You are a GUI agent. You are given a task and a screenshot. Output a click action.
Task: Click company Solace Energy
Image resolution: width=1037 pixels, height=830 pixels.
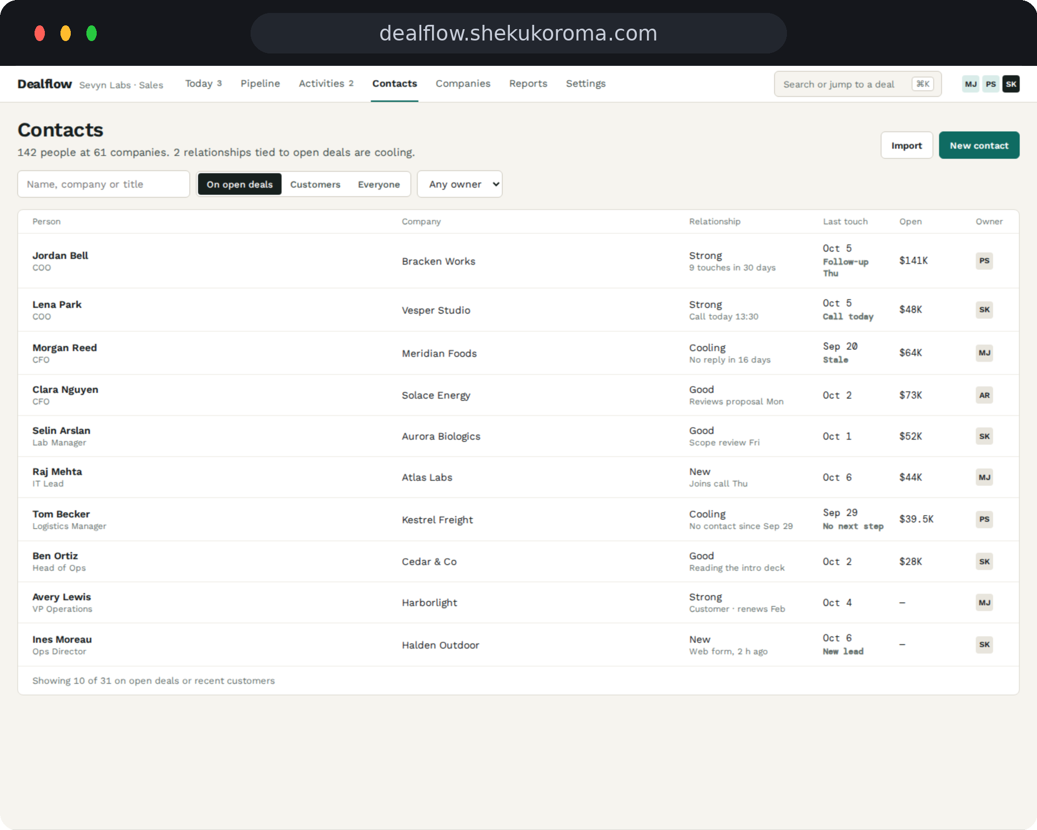(436, 395)
